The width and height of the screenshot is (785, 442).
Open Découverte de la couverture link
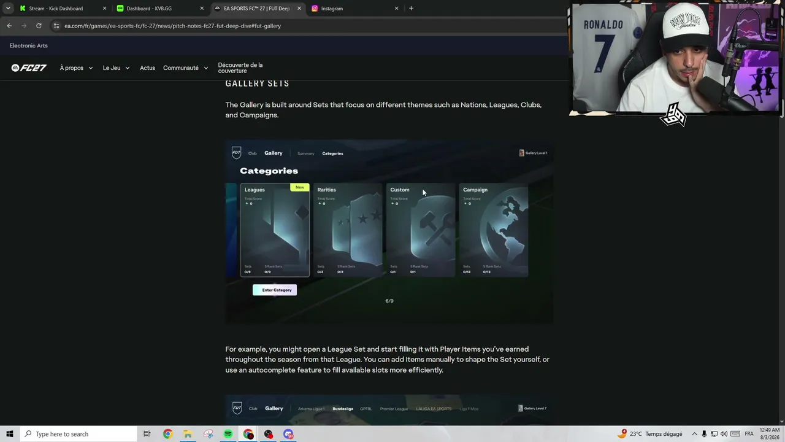pos(240,68)
